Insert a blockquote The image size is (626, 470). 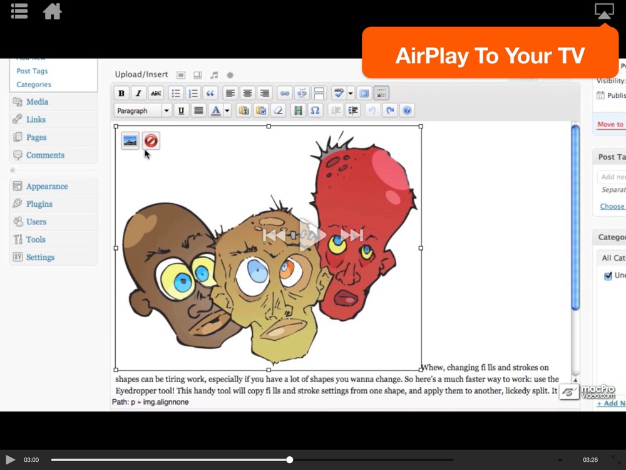[x=210, y=93]
